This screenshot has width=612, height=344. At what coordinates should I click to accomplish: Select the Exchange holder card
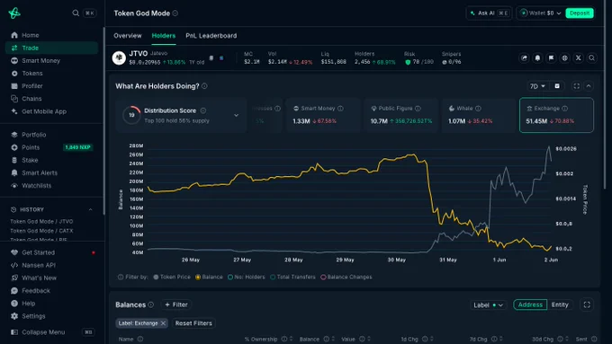[x=556, y=115]
